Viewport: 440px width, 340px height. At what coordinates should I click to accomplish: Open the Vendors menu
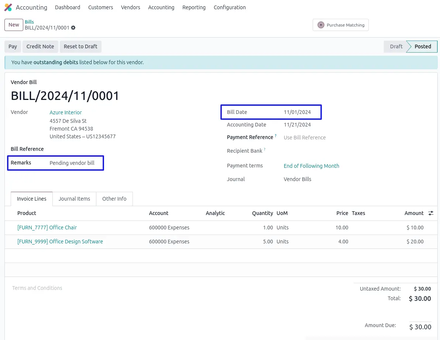130,7
